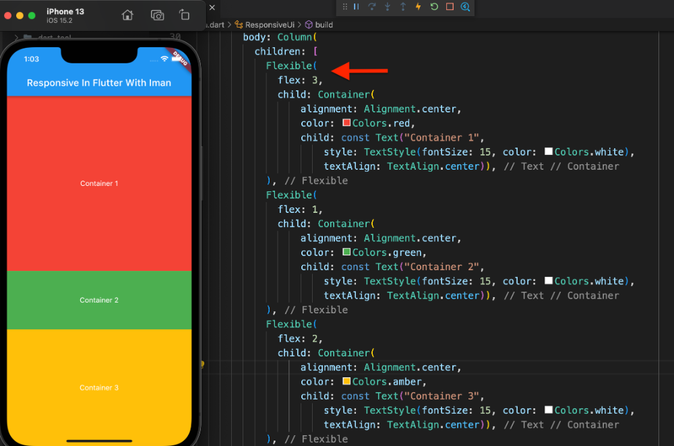Close the editor tab with the X

212,7
